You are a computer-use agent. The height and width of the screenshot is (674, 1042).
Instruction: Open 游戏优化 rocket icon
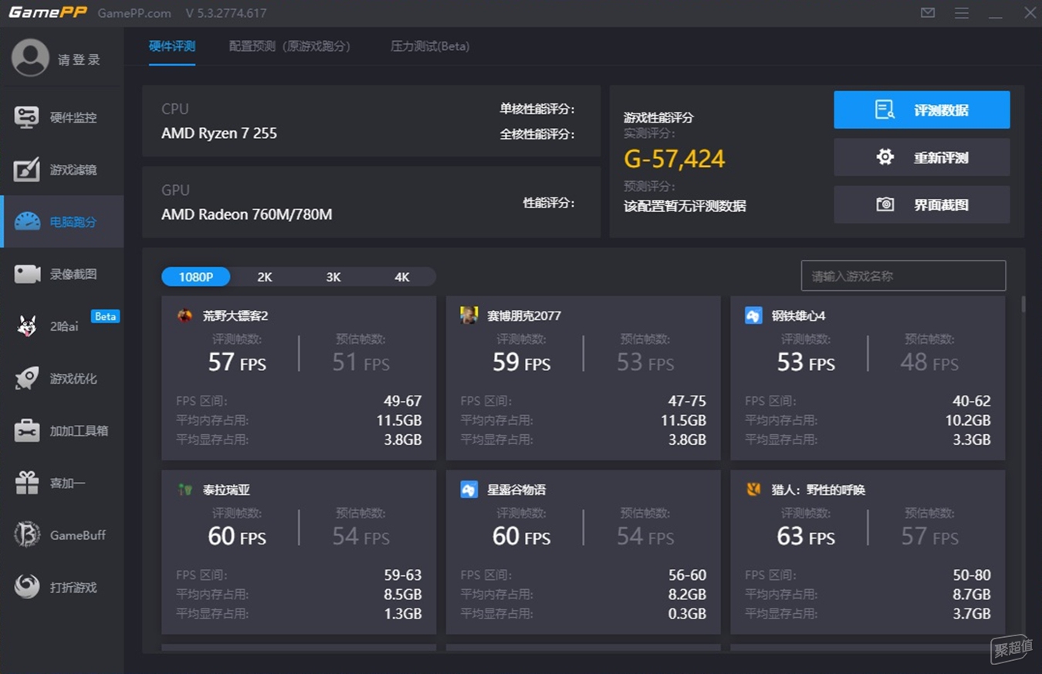[27, 379]
